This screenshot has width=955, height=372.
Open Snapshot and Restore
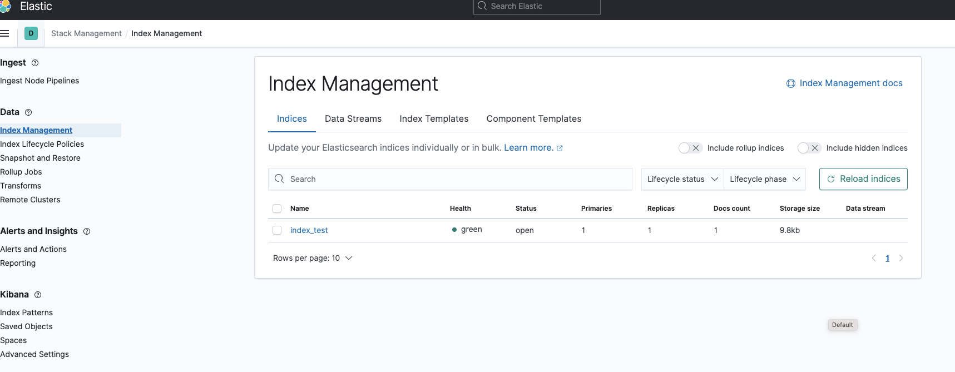[x=40, y=158]
